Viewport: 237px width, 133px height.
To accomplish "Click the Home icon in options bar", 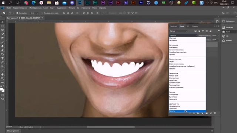I will tap(4, 13).
